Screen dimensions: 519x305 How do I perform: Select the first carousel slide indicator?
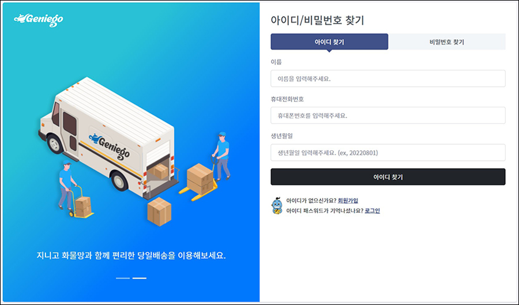pyautogui.click(x=123, y=278)
